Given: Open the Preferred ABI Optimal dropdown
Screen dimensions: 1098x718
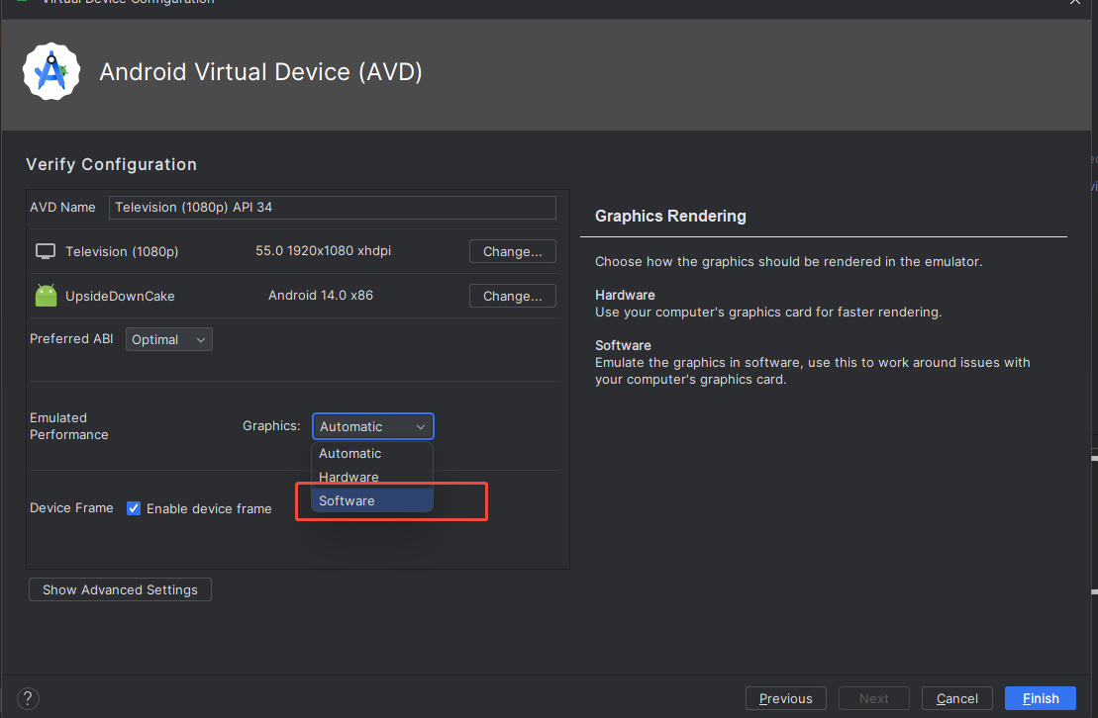Looking at the screenshot, I should 168,339.
